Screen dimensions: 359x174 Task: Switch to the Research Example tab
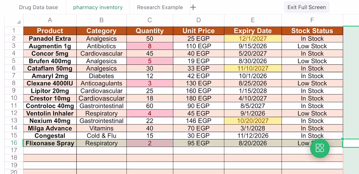[160, 7]
